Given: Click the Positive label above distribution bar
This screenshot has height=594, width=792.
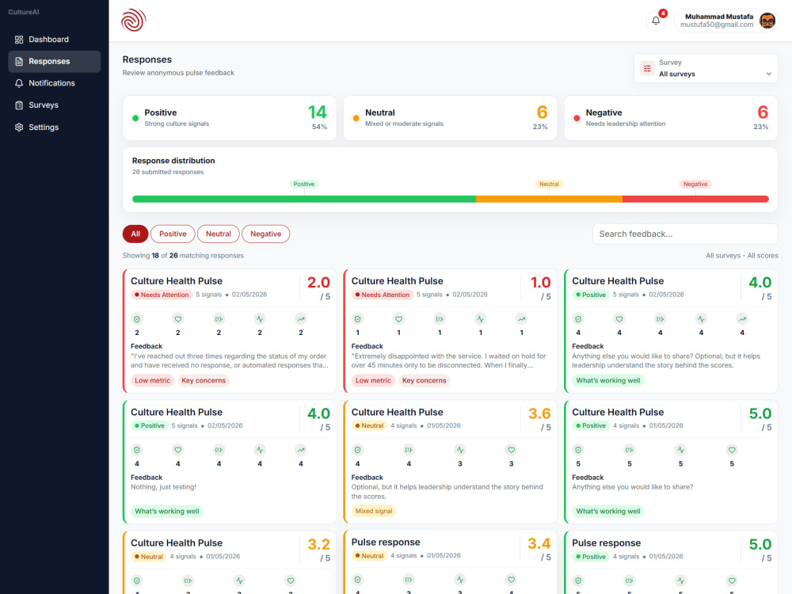Looking at the screenshot, I should pyautogui.click(x=303, y=184).
